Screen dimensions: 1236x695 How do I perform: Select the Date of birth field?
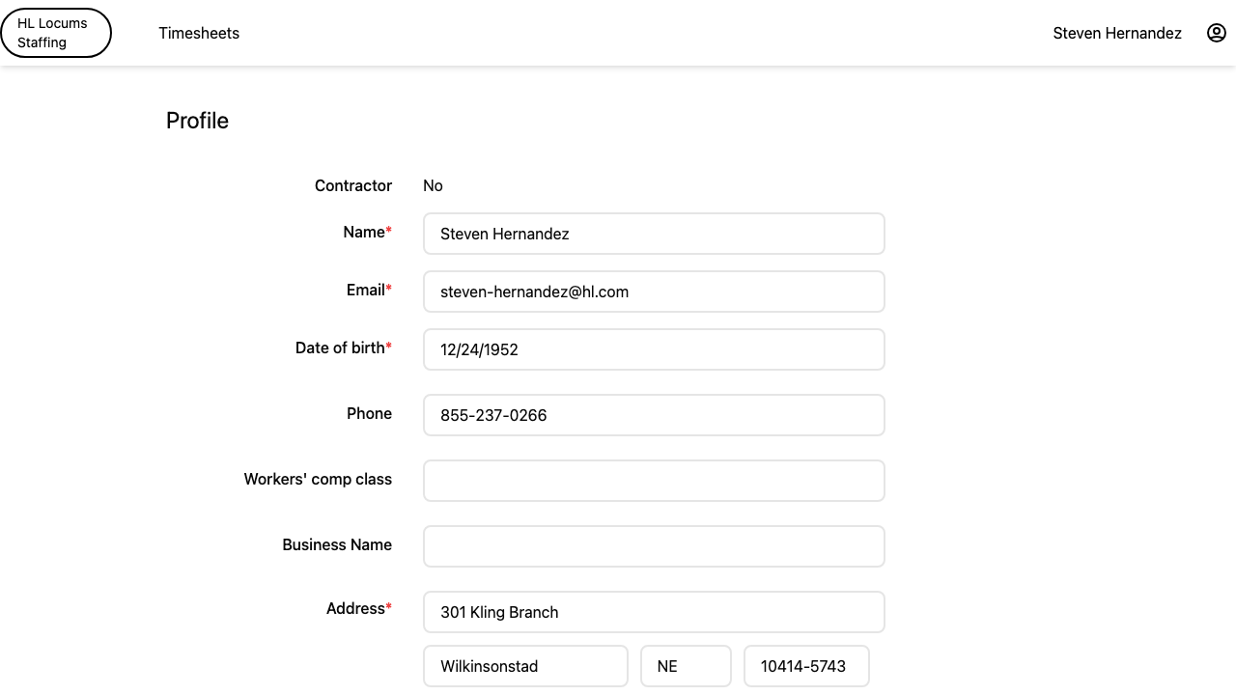654,349
